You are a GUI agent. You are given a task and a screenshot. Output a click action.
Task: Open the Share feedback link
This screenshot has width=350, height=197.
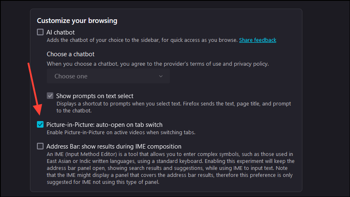click(x=258, y=40)
